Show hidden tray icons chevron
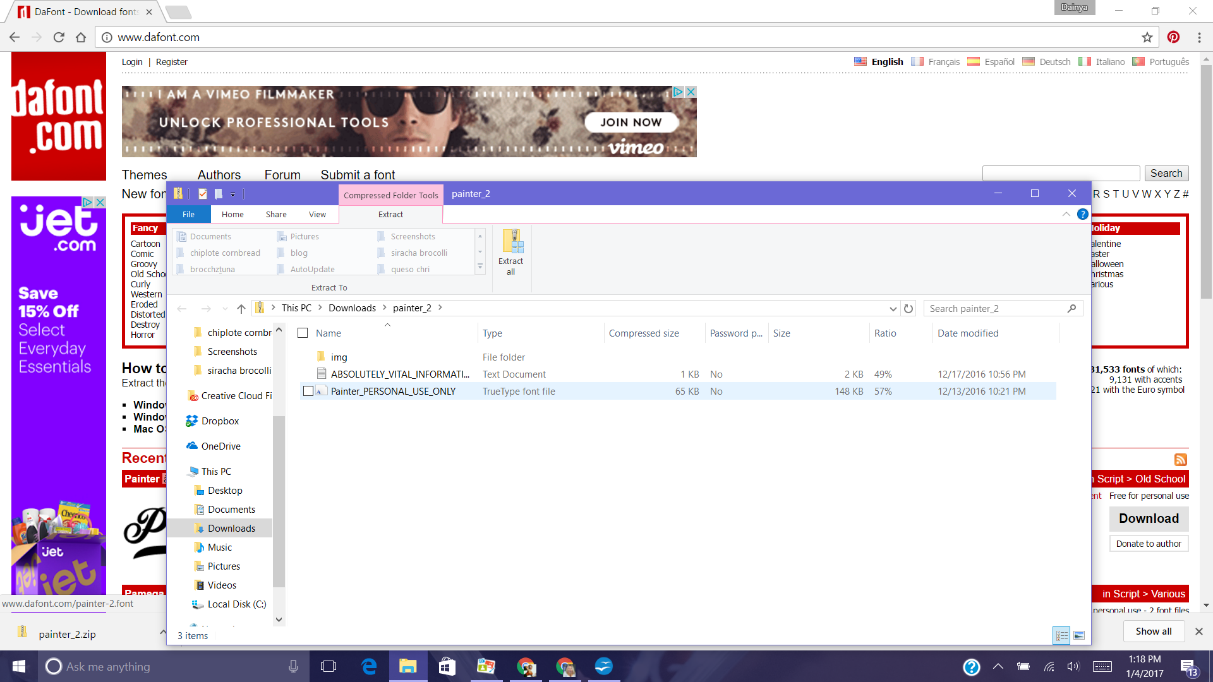This screenshot has height=682, width=1213. click(998, 666)
